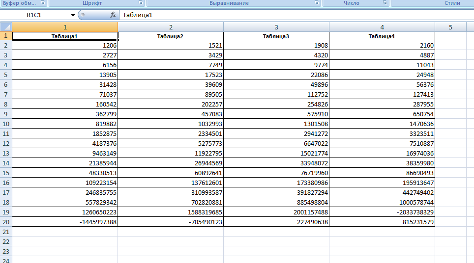474x263 pixels.
Task: Expand the Name Box dropdown arrow
Action: click(x=73, y=15)
